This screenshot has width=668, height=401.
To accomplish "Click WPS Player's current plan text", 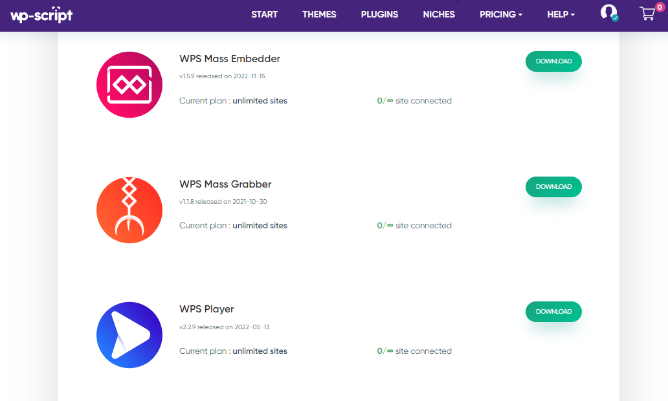I will click(233, 351).
